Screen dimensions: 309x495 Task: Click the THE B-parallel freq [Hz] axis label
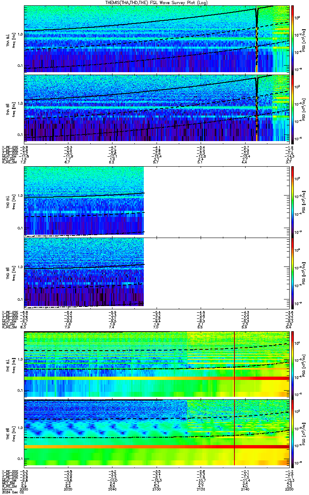click(x=13, y=433)
